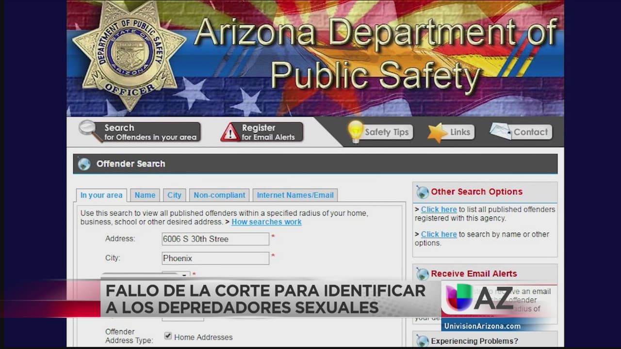
Task: Open Safety Tips via the lightbulb icon
Action: pyautogui.click(x=355, y=132)
